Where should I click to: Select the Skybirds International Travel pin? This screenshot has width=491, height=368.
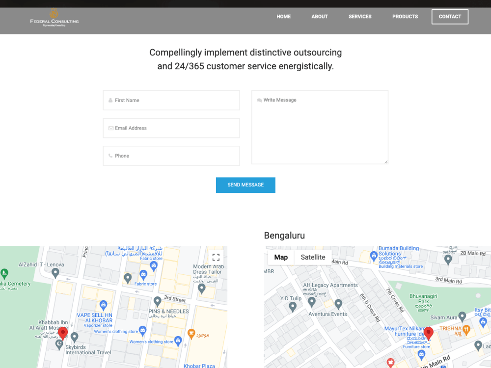click(74, 337)
